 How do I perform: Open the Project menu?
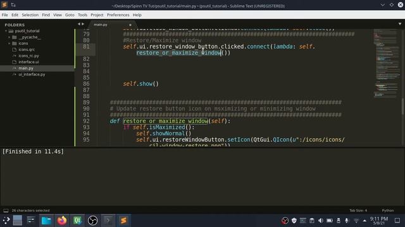pos(97,15)
